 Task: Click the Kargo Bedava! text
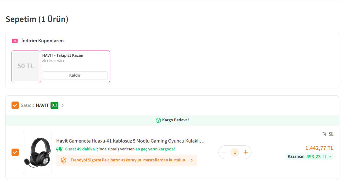pyautogui.click(x=176, y=120)
